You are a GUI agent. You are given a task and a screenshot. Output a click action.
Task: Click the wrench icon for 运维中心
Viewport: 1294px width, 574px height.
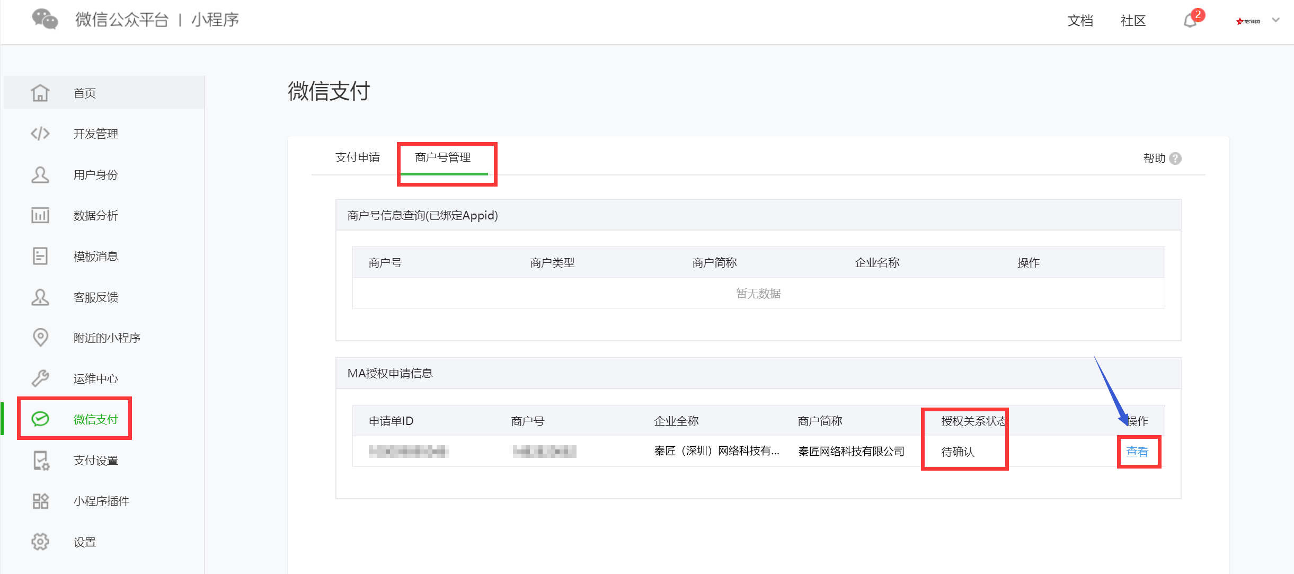coord(40,378)
